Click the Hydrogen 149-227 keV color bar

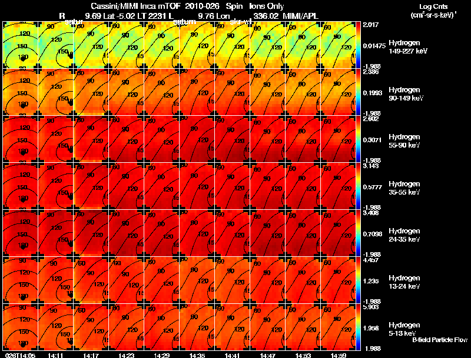[358, 45]
